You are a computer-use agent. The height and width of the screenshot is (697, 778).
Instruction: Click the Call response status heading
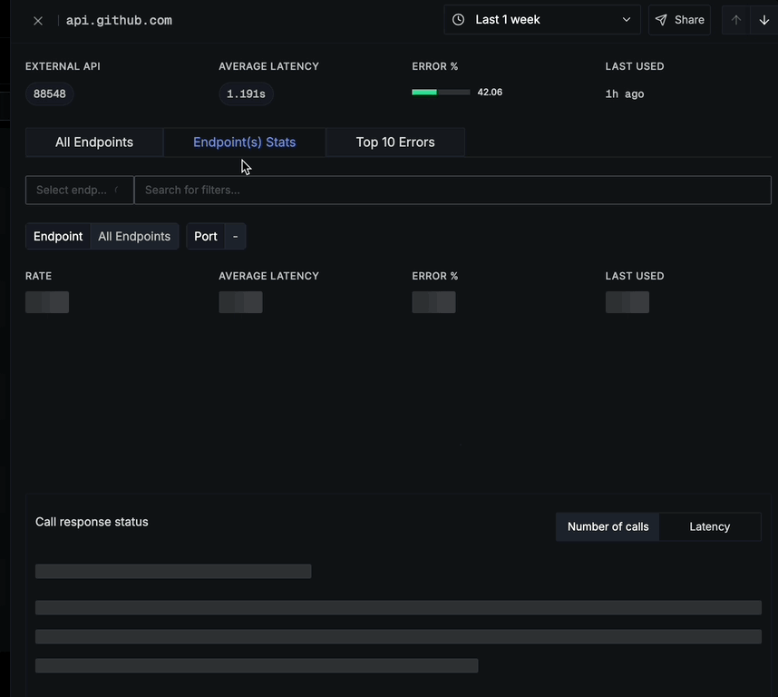click(92, 522)
